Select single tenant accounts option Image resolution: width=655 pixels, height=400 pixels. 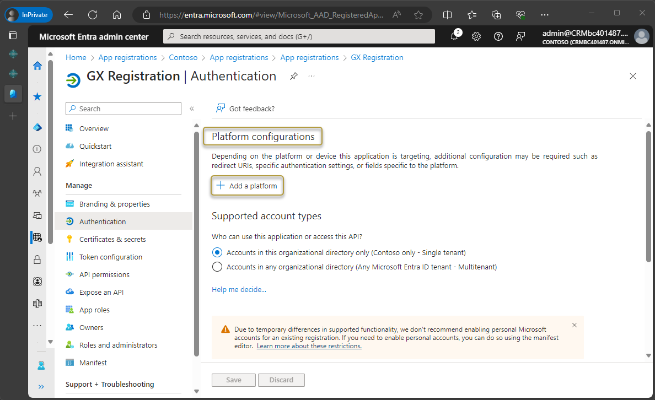tap(217, 252)
